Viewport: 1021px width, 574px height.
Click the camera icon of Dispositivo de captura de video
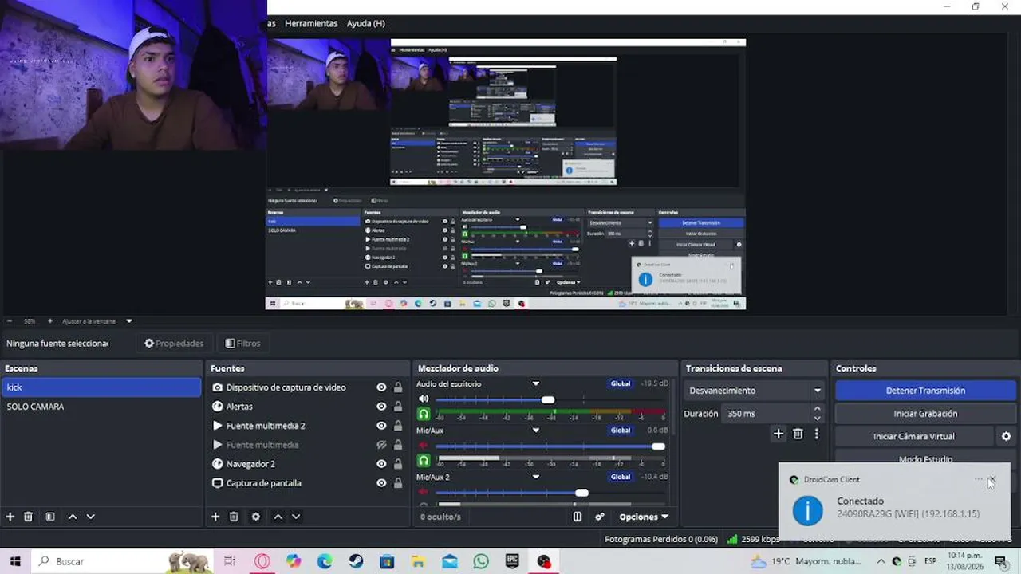[x=217, y=387]
